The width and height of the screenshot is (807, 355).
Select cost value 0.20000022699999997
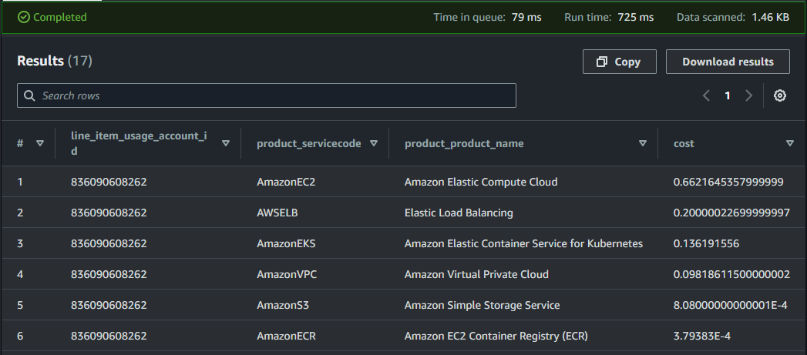click(731, 213)
